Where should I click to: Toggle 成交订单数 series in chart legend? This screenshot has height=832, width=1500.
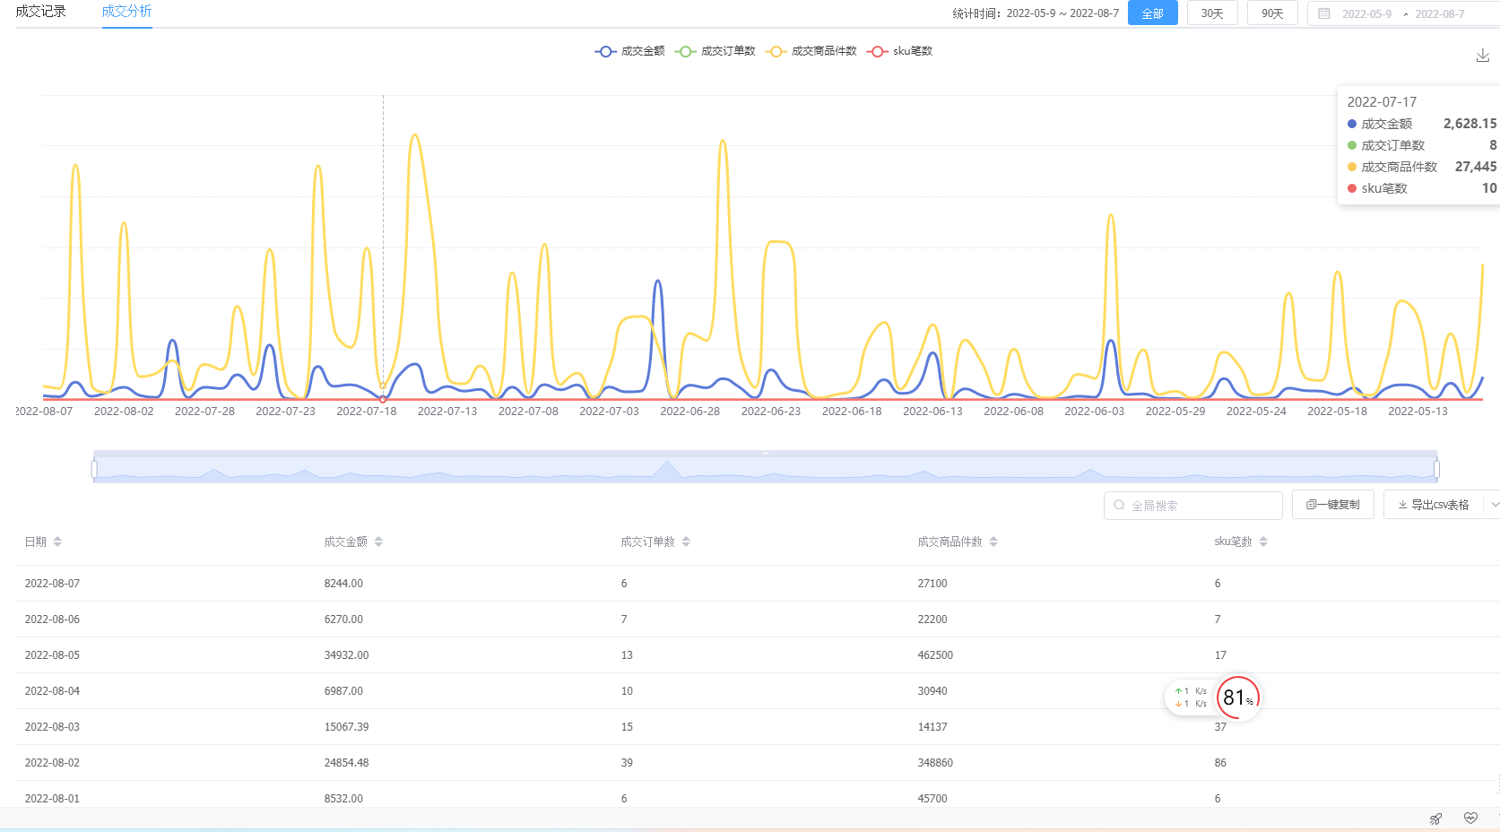pos(715,51)
